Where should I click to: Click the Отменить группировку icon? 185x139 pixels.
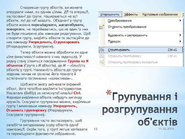(x=101, y=56)
